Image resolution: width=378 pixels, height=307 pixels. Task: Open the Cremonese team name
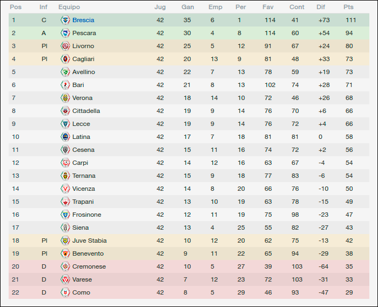(x=89, y=266)
